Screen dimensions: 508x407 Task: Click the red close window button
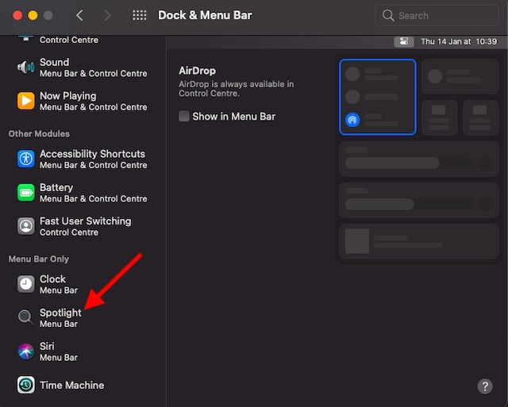[x=17, y=15]
